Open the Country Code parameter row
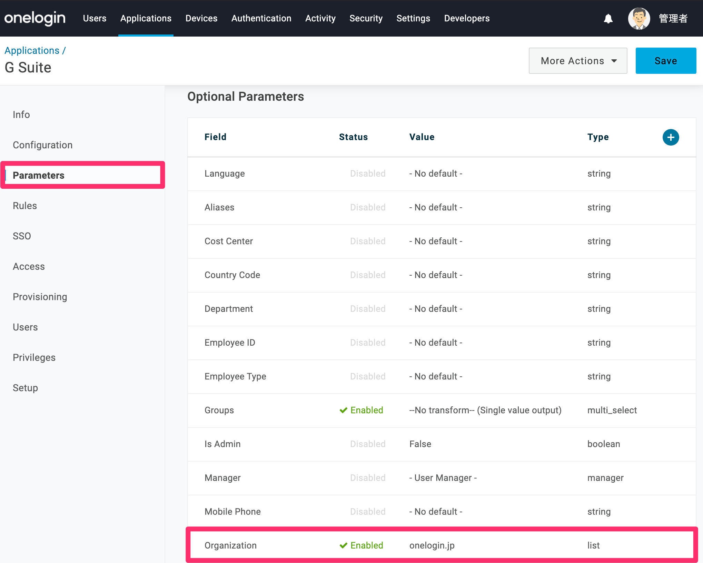This screenshot has width=703, height=563. (x=442, y=275)
